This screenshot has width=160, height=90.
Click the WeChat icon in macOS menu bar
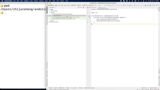click(x=124, y=1)
